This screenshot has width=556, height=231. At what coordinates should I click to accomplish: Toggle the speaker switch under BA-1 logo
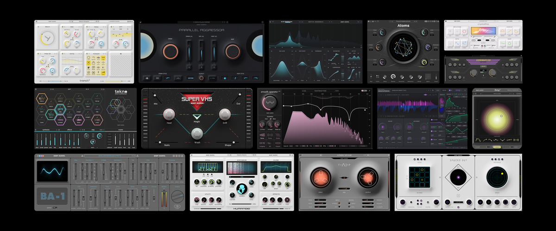[55, 208]
